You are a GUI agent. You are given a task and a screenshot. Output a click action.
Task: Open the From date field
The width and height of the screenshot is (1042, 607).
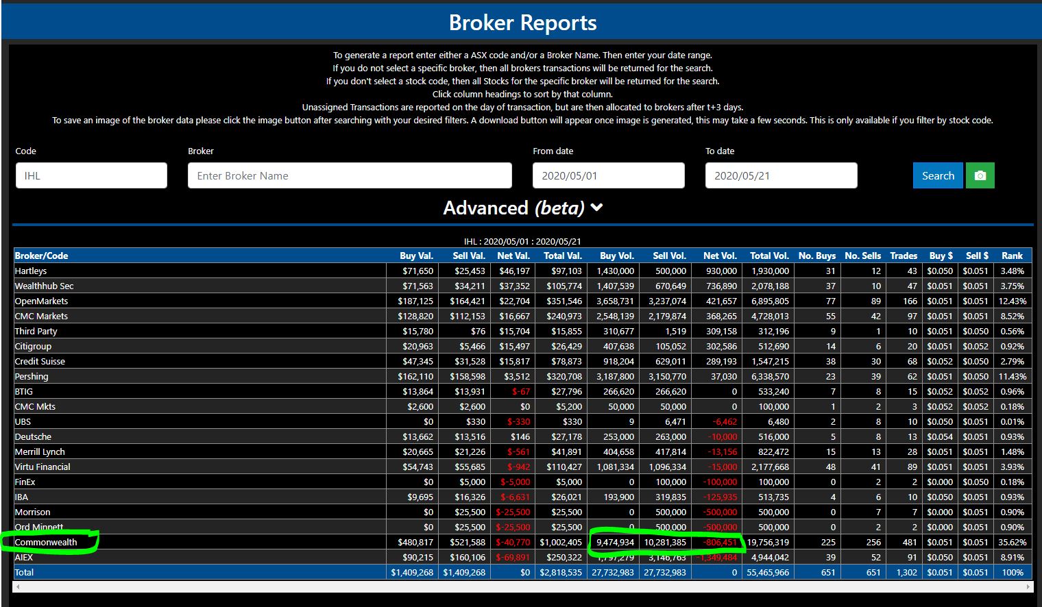(x=609, y=175)
